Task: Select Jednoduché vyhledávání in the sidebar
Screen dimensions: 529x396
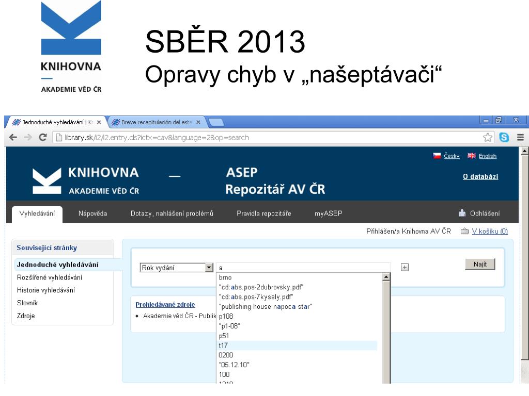Action: 58,265
